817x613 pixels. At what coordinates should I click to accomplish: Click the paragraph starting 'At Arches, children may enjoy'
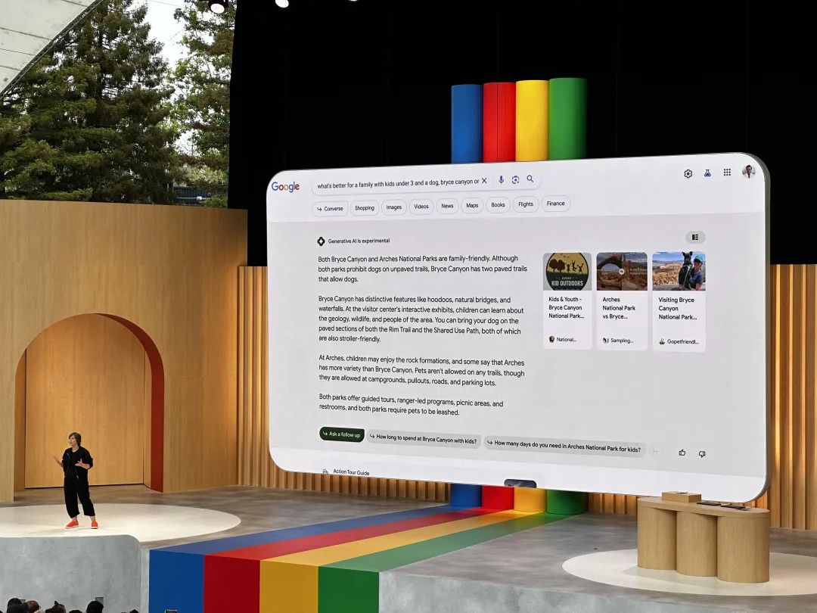point(421,372)
